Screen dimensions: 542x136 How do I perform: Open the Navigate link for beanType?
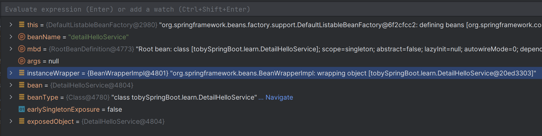279,97
